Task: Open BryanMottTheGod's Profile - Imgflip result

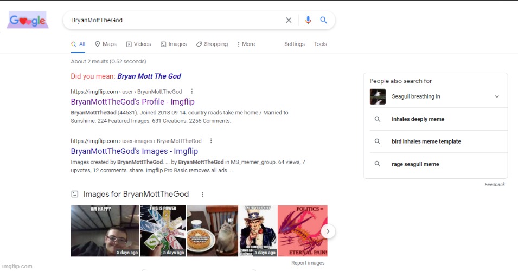Action: pyautogui.click(x=132, y=102)
